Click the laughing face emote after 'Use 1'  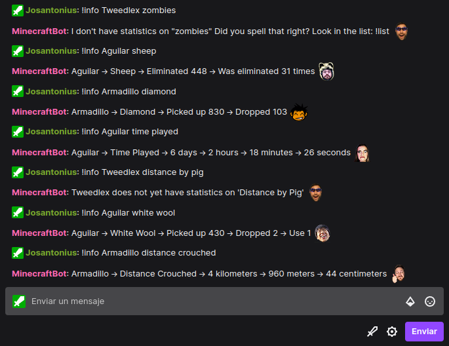[322, 233]
